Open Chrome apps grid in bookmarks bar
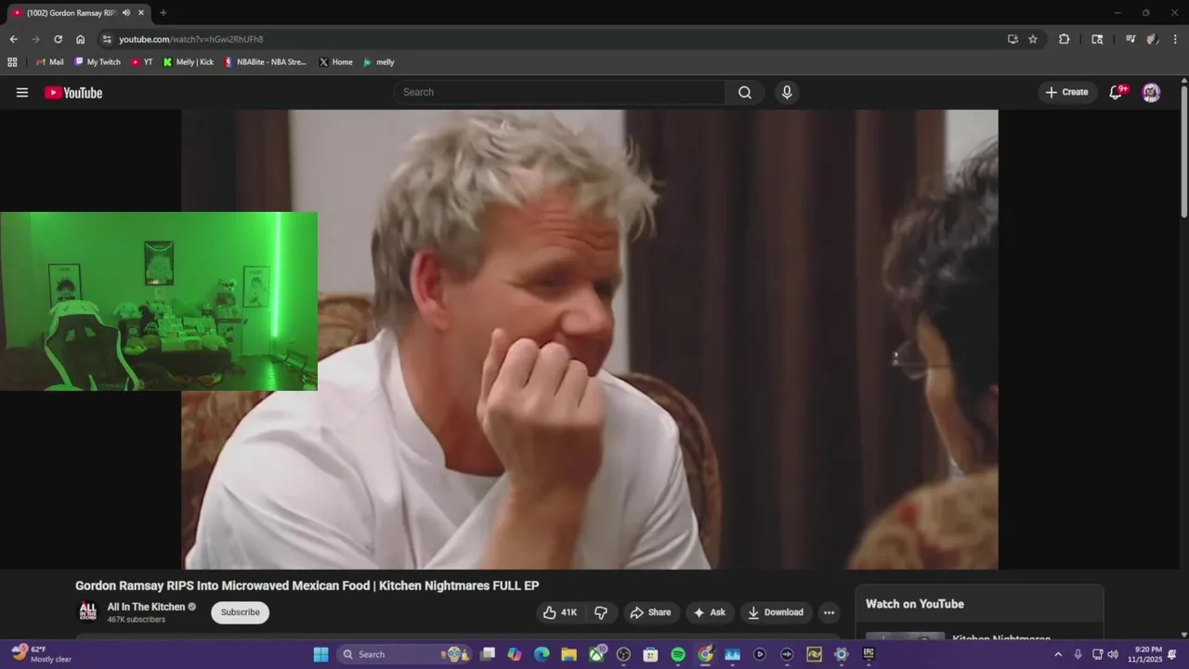Screen dimensions: 1189x669 12,62
